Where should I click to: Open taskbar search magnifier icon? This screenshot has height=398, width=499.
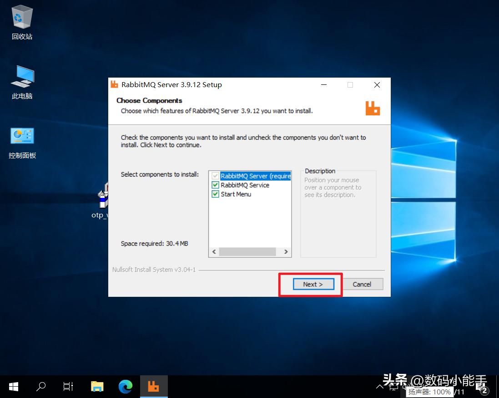41,386
